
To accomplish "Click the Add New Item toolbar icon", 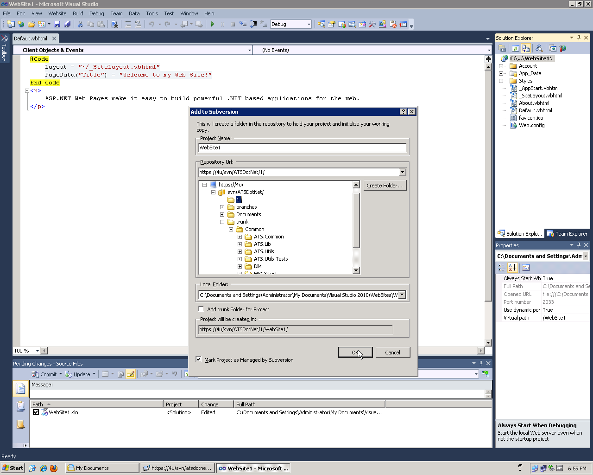I will 42,24.
